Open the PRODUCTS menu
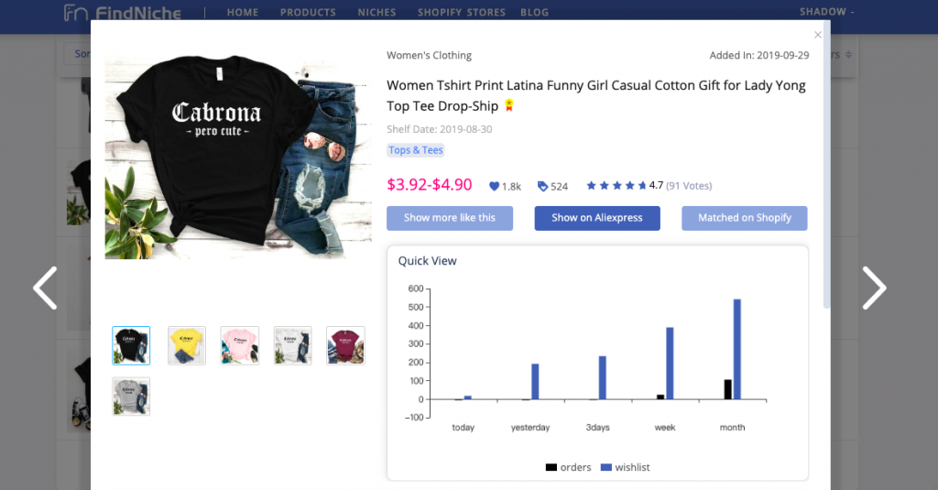 [308, 13]
